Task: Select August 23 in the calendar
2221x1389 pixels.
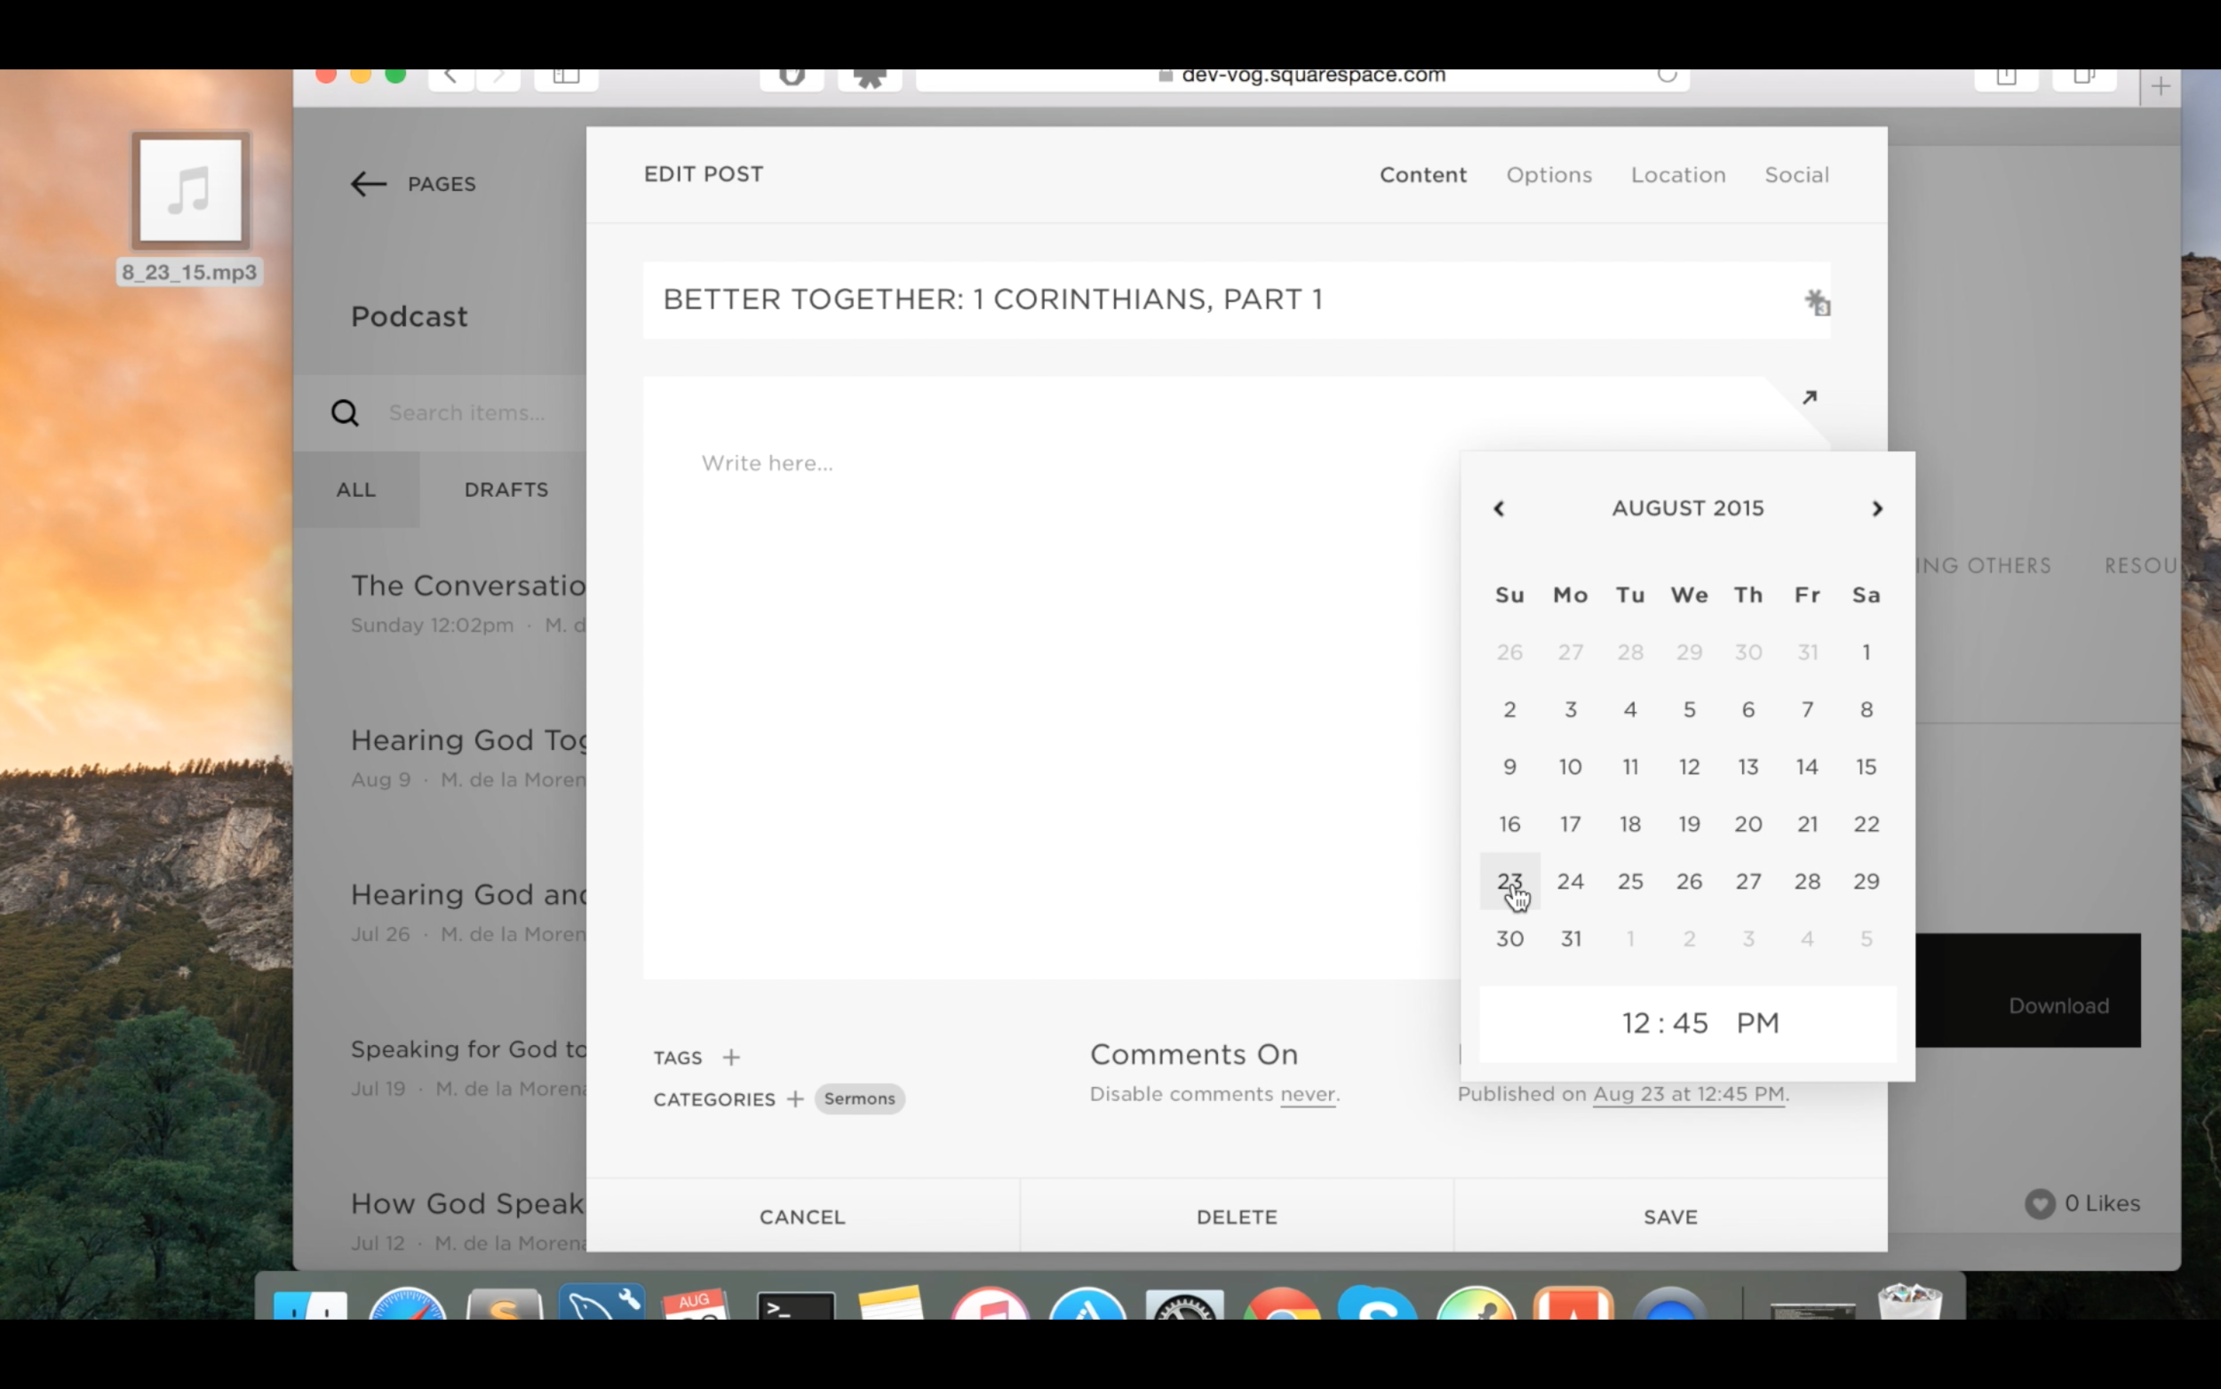Action: point(1509,881)
